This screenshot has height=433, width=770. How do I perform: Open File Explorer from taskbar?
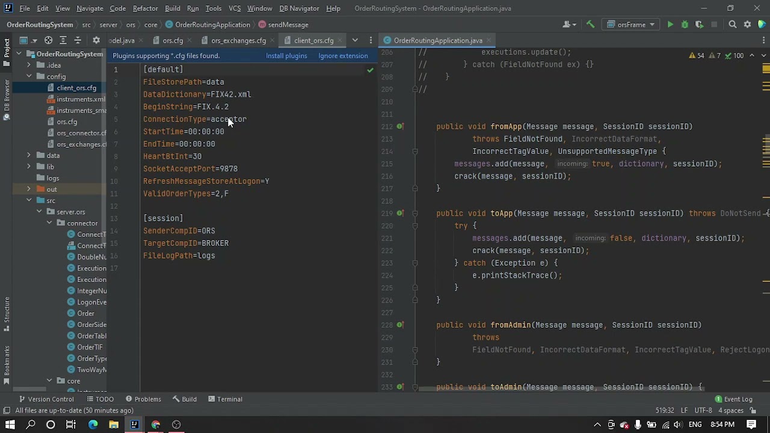114,425
